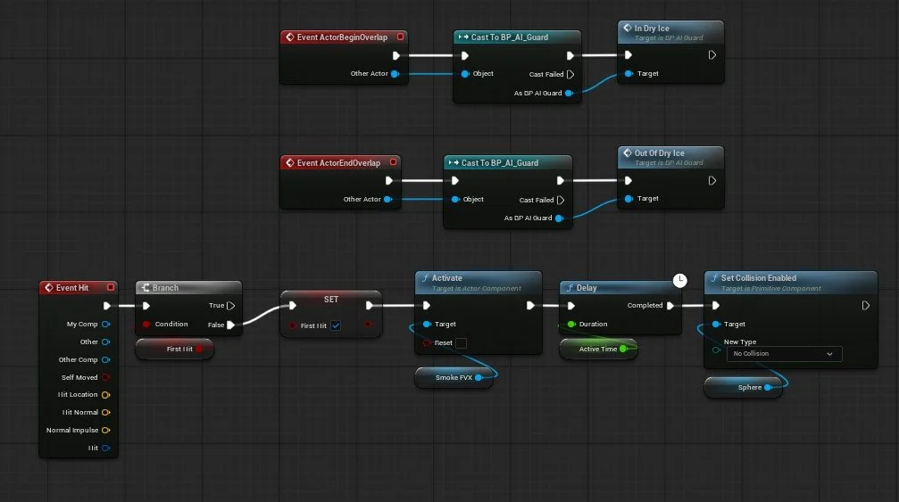Viewport: 899px width, 502px height.
Task: Click Cast Failed pin on lower cast node
Action: point(560,200)
